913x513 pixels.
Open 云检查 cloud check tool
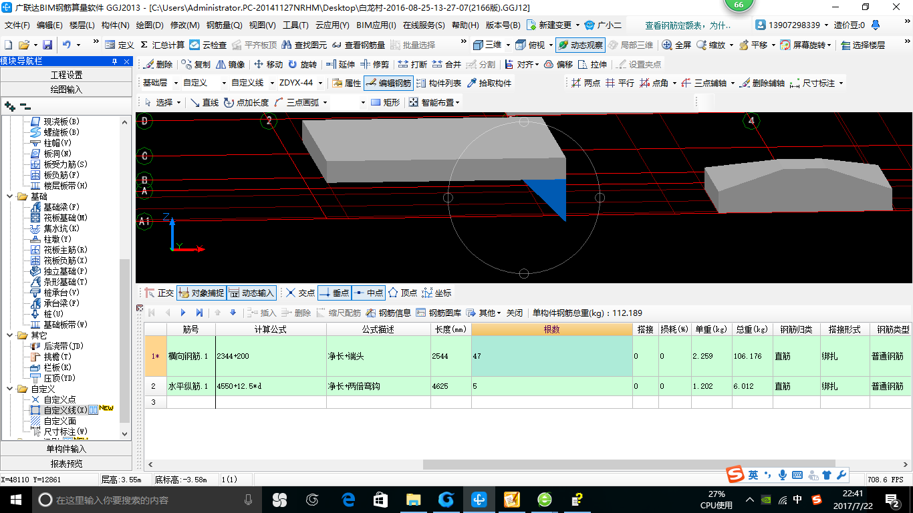tap(208, 45)
